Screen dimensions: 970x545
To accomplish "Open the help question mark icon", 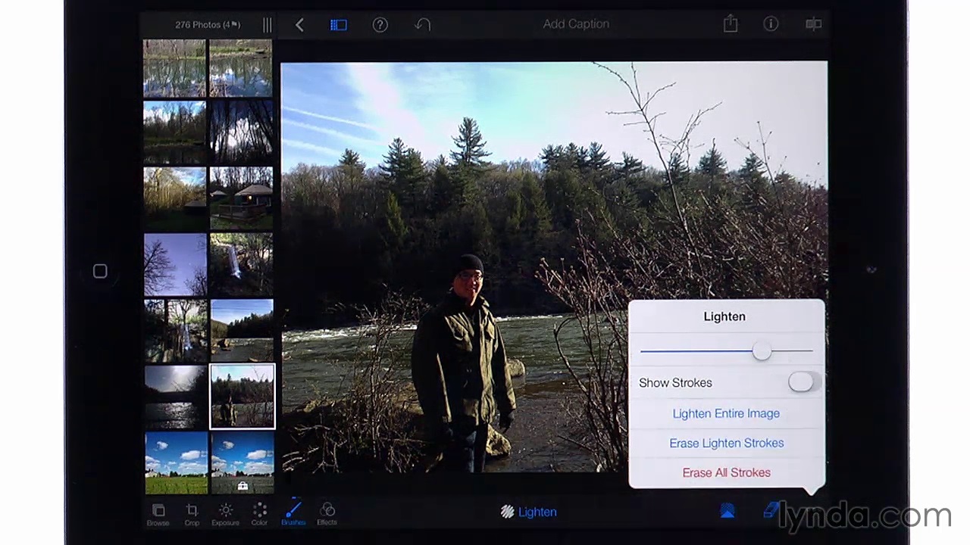I will click(380, 25).
